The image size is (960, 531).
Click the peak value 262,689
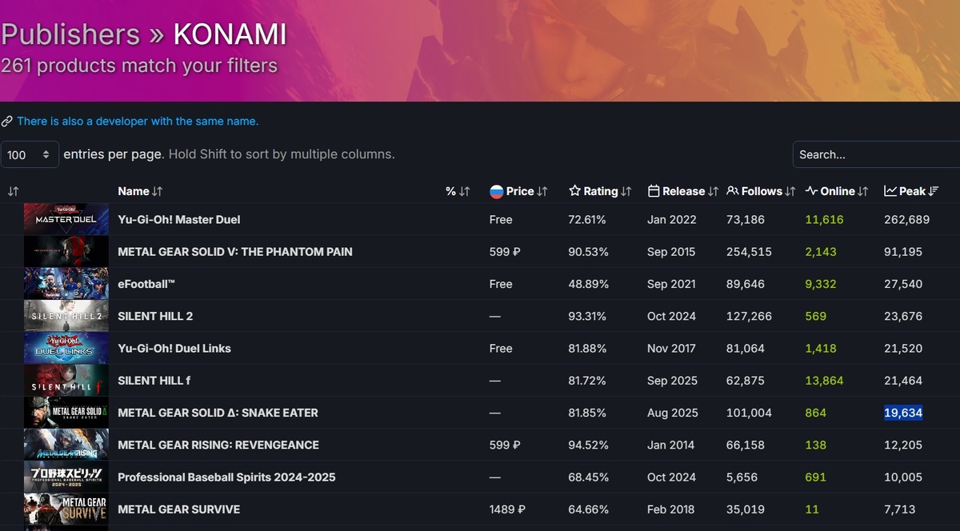(x=906, y=219)
